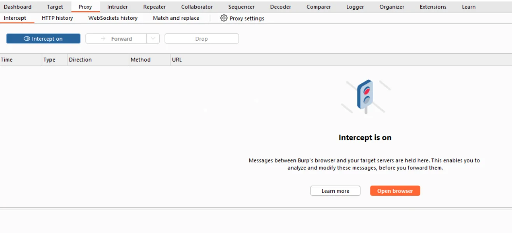Expand the Forward dropdown arrow
The width and height of the screenshot is (512, 233).
pyautogui.click(x=153, y=39)
